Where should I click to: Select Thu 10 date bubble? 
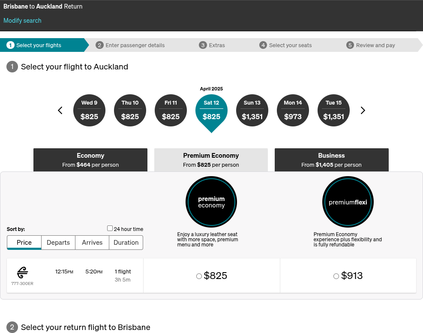(x=130, y=111)
